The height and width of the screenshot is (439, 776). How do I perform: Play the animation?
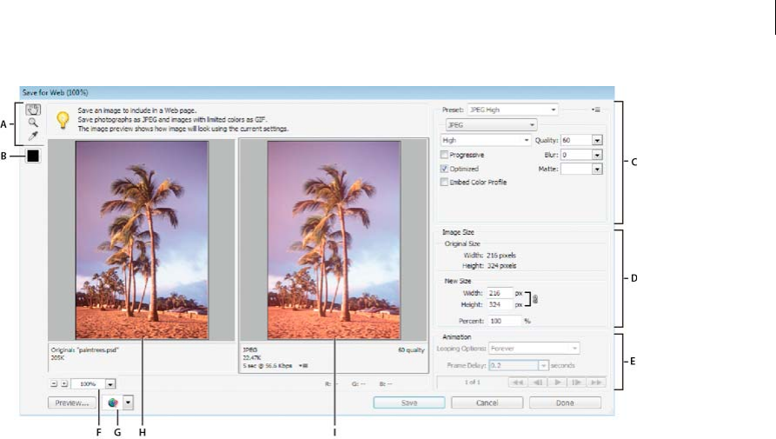pos(557,382)
